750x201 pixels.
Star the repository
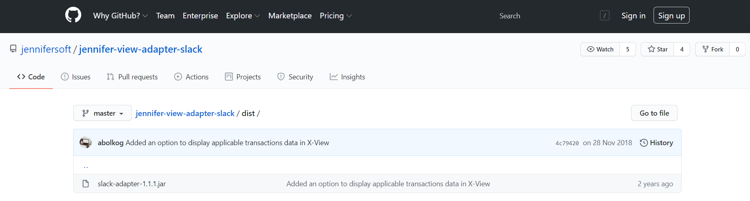coord(658,49)
